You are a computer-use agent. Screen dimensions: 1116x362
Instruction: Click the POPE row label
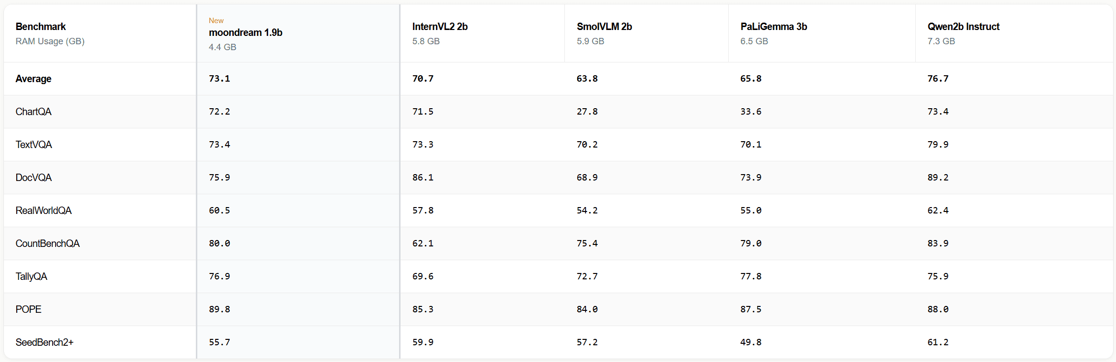[x=29, y=309]
